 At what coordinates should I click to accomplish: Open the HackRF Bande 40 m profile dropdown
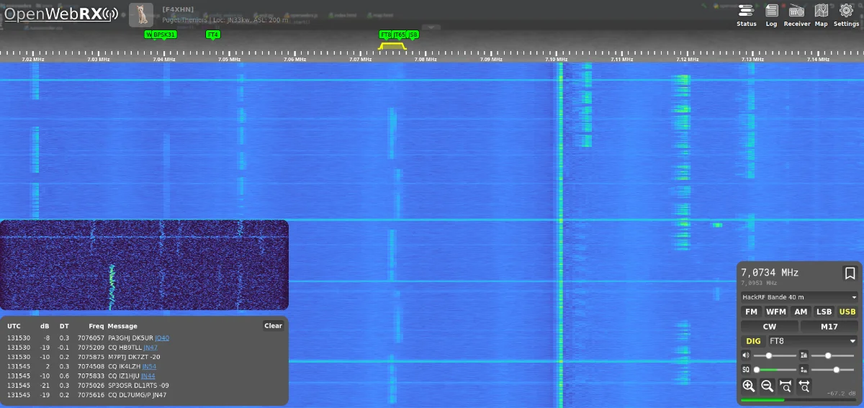click(799, 297)
